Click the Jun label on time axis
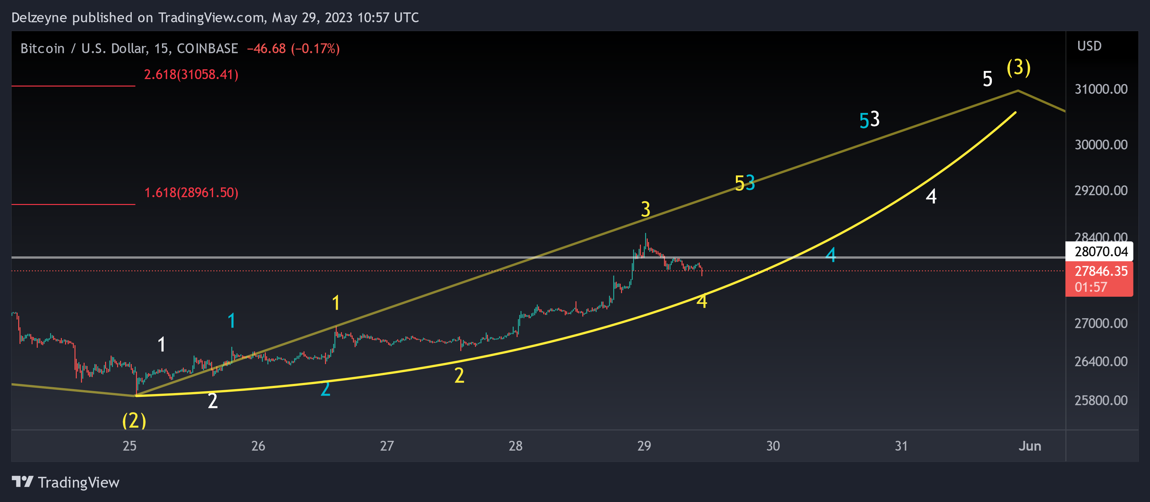This screenshot has height=502, width=1150. [x=1029, y=446]
